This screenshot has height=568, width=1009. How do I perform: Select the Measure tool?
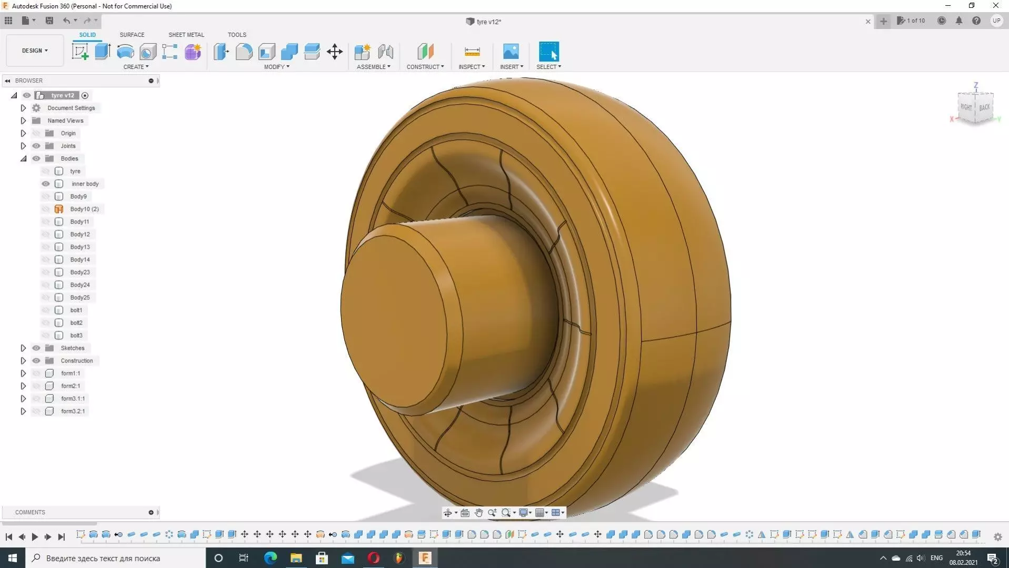[472, 52]
